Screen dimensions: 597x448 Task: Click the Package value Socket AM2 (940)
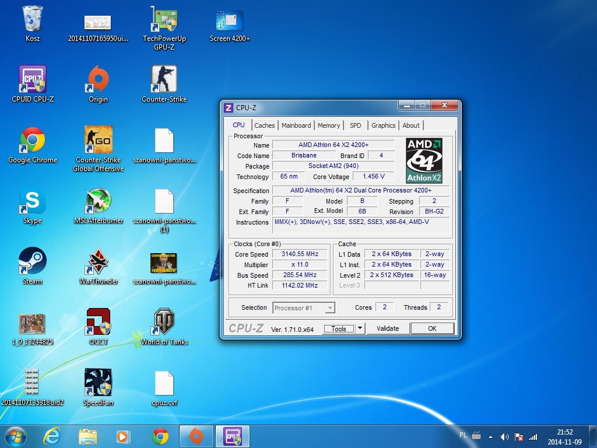333,166
